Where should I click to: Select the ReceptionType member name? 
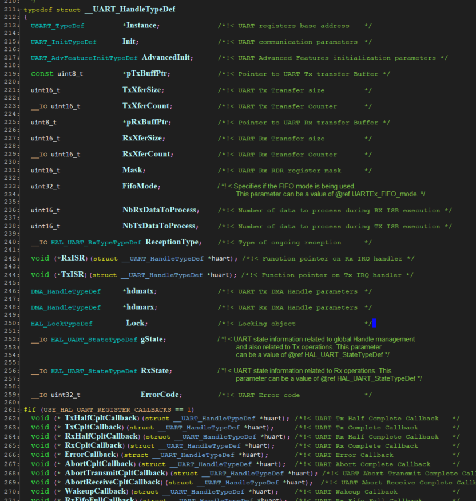tap(172, 242)
